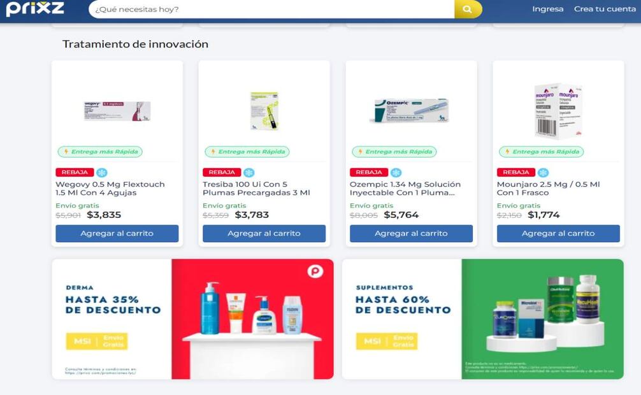This screenshot has width=641, height=395.
Task: Add Ozempic 1.34 Mg to cart
Action: click(x=411, y=233)
